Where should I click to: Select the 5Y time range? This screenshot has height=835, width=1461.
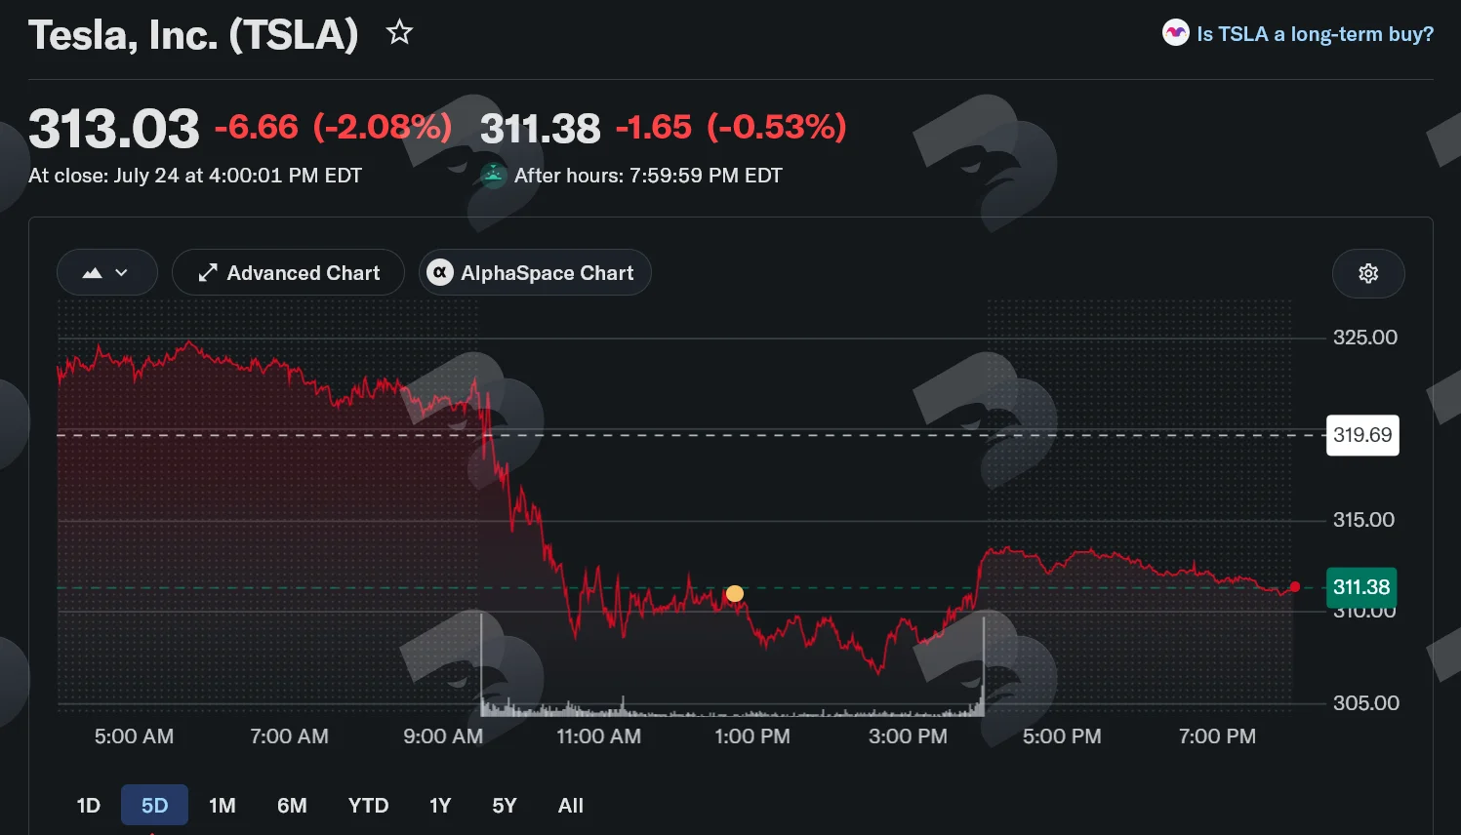pyautogui.click(x=505, y=806)
